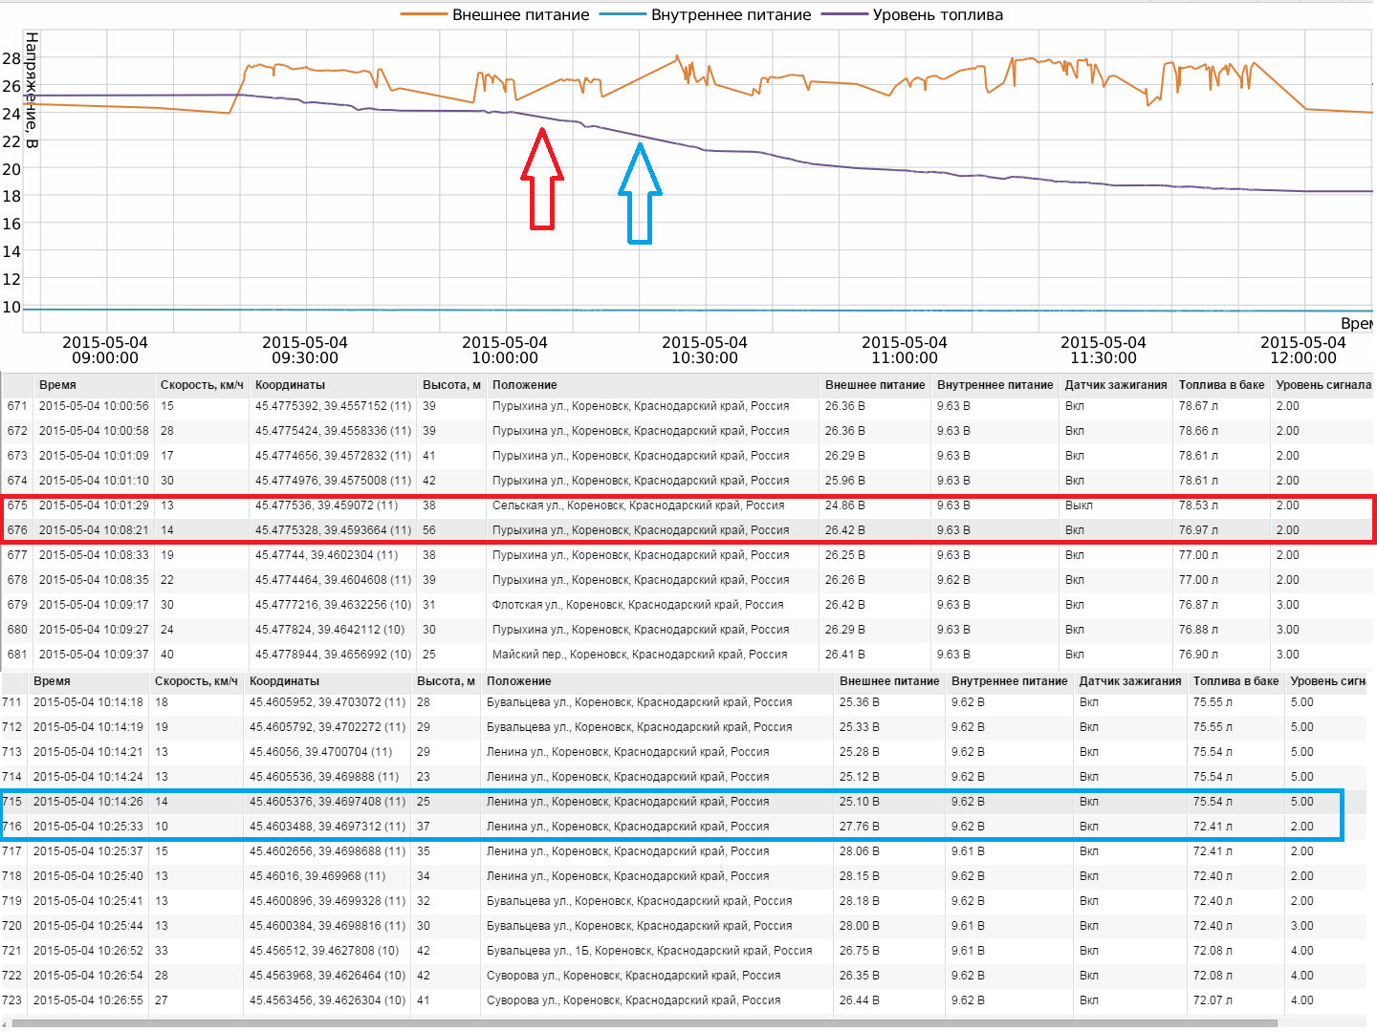
Task: Click upper table Датчик зажигания header
Action: 1115,385
